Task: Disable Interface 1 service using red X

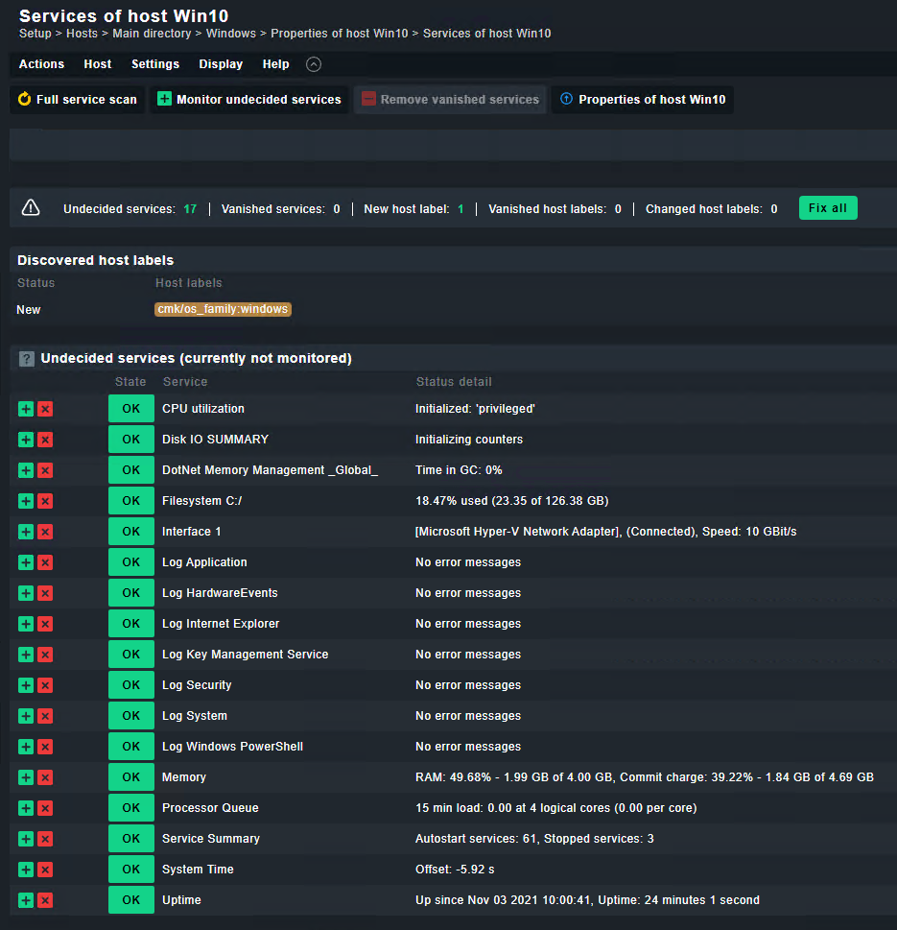Action: [x=45, y=532]
